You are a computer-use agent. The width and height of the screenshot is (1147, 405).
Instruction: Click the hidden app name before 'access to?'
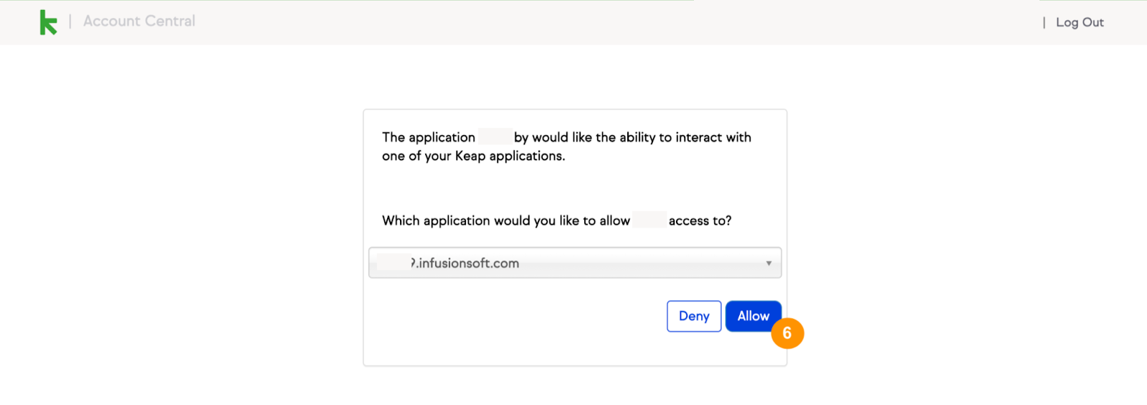(x=649, y=220)
